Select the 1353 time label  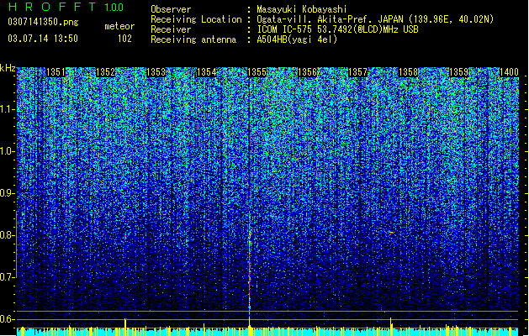point(156,72)
